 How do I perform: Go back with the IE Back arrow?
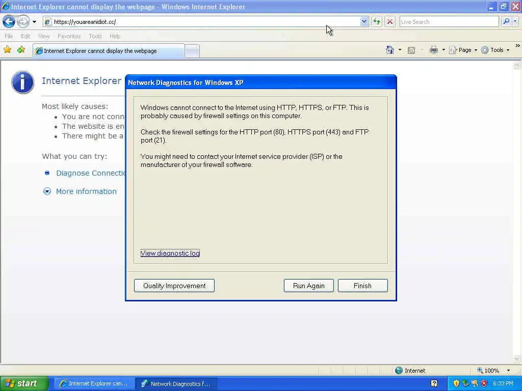(9, 22)
